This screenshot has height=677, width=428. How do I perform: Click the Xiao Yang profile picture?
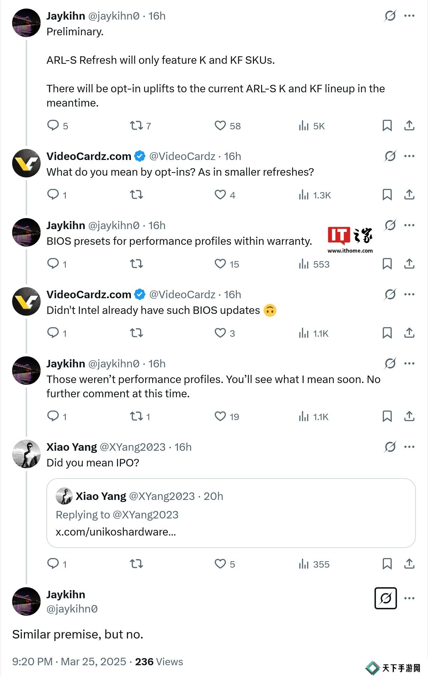(26, 454)
